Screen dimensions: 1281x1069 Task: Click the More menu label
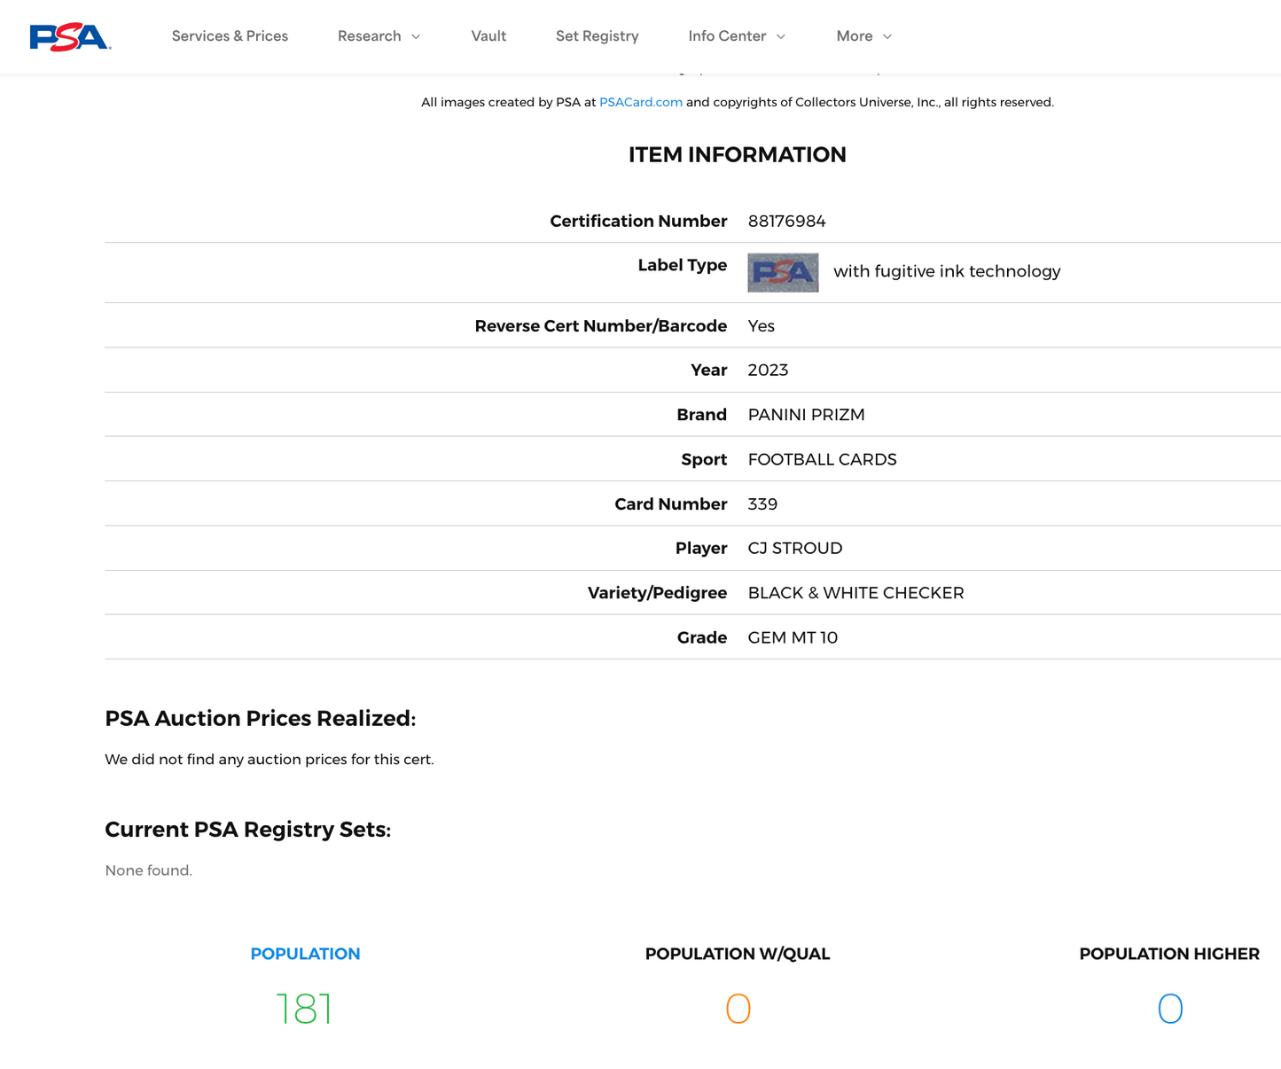click(x=854, y=36)
